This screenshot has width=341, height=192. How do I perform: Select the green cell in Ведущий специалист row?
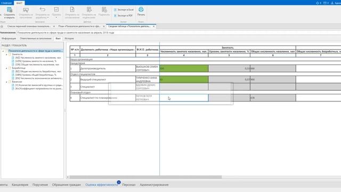[184, 79]
